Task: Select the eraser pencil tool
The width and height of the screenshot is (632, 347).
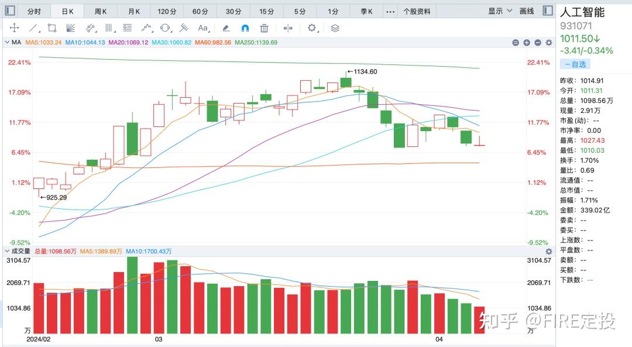Action: tap(226, 28)
